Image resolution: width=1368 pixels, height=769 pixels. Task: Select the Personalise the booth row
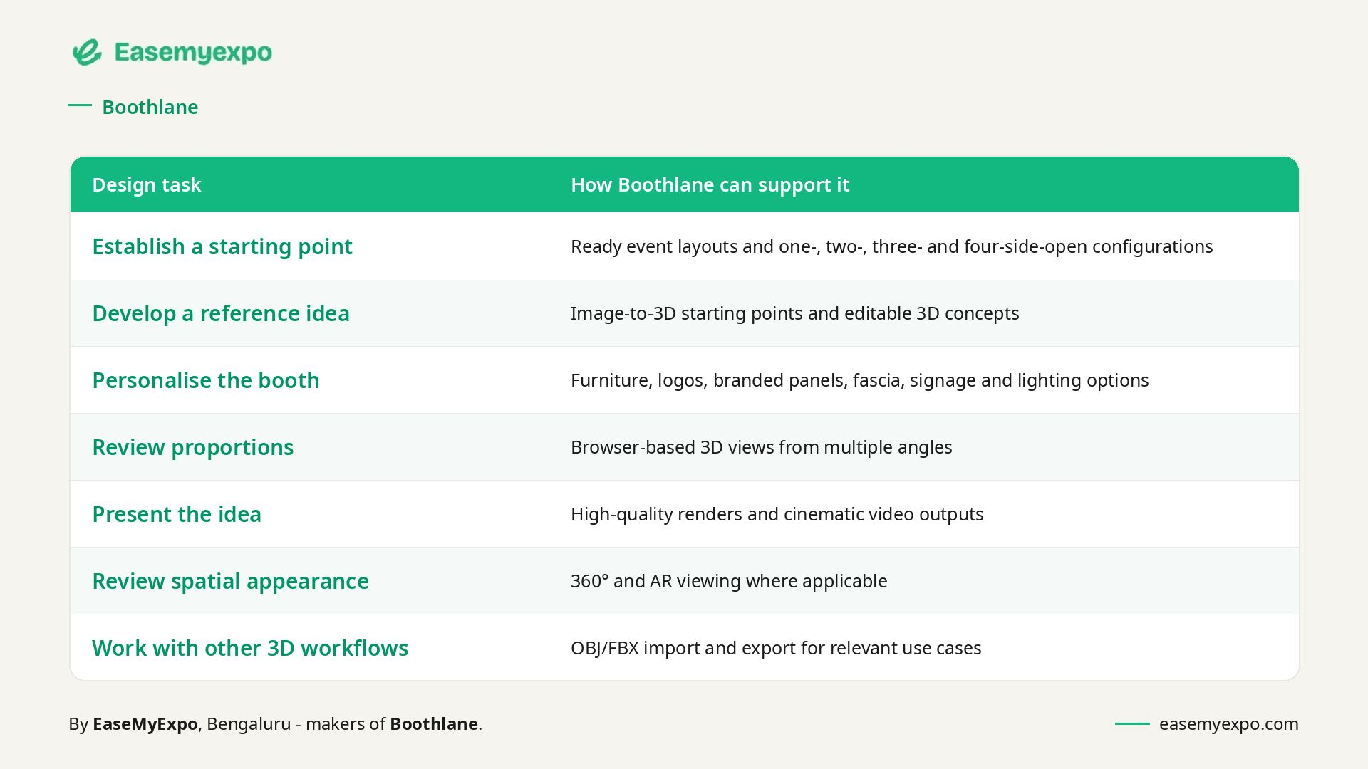click(x=685, y=380)
